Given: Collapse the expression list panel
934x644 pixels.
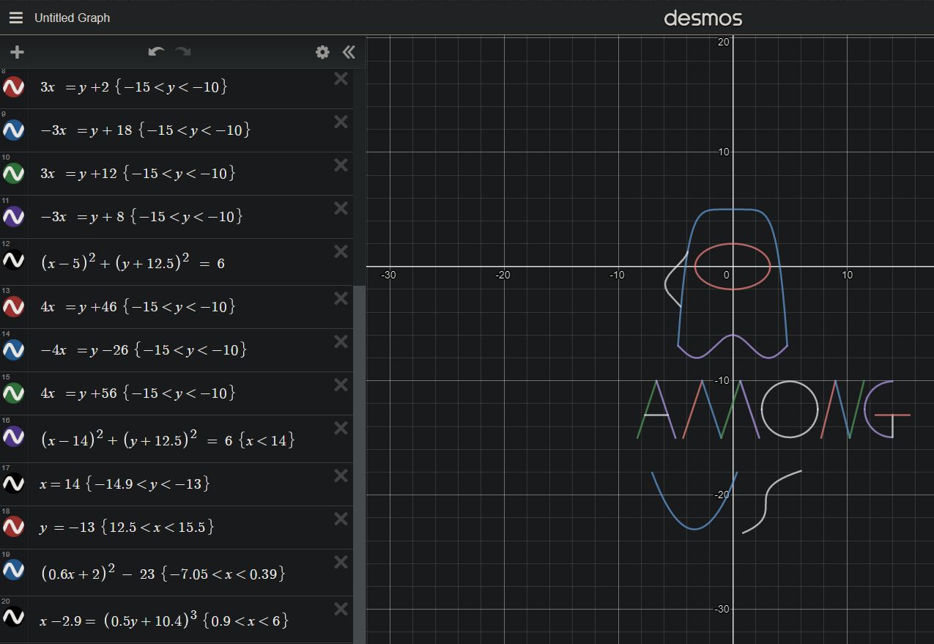Looking at the screenshot, I should tap(349, 52).
